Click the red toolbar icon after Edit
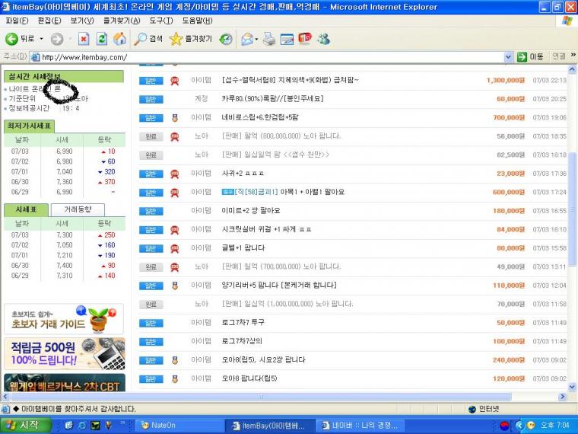 coord(305,39)
